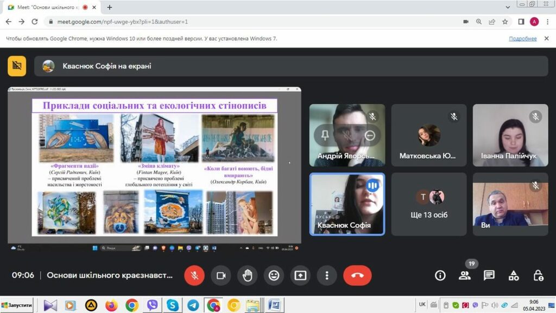Open the 'Ще 13 осіб' tile

point(429,204)
